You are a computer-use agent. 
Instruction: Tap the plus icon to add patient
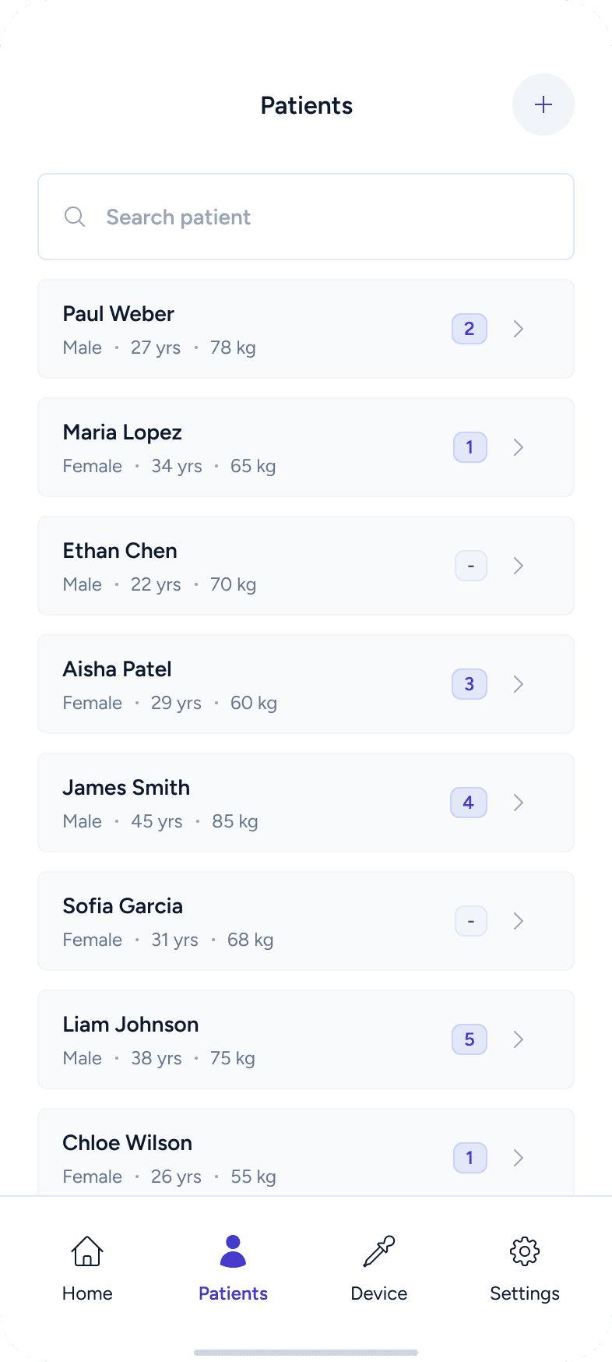pyautogui.click(x=543, y=104)
